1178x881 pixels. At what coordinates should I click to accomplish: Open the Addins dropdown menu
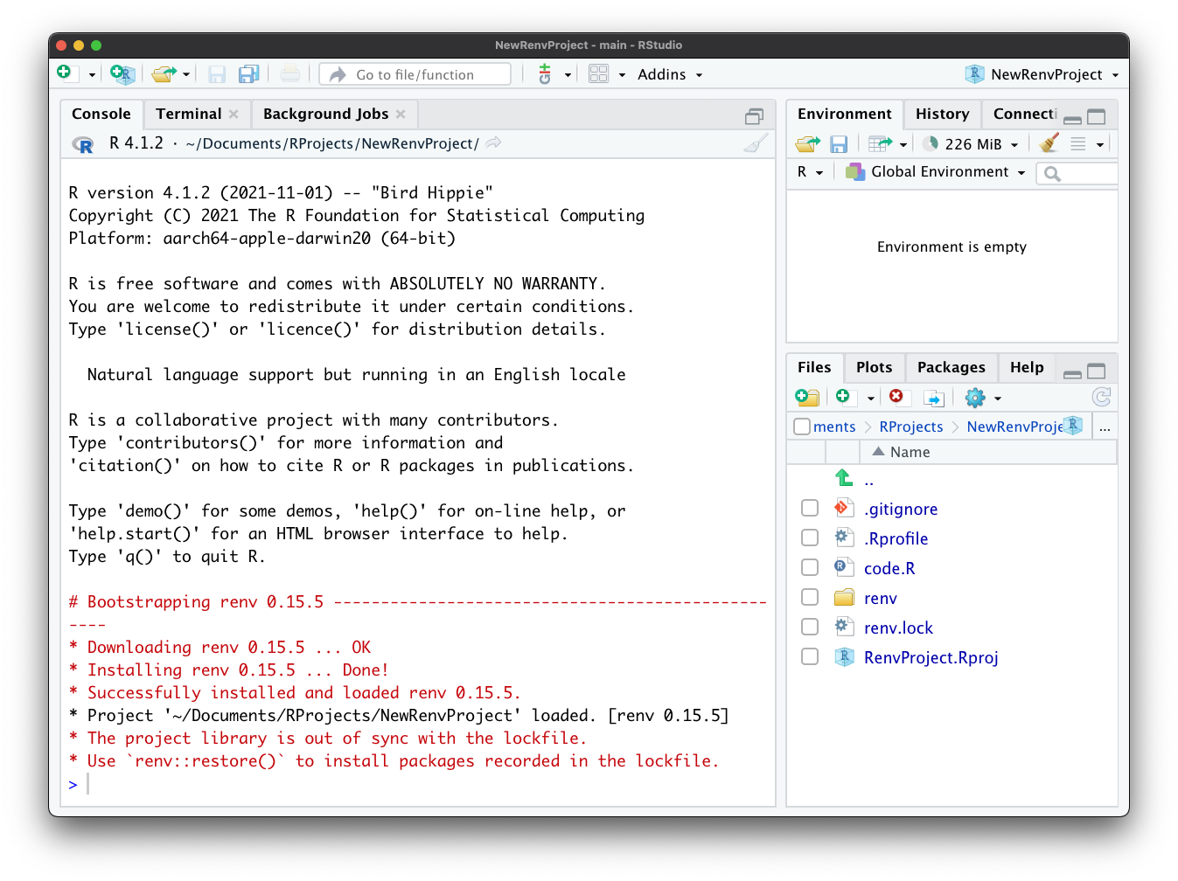tap(670, 74)
